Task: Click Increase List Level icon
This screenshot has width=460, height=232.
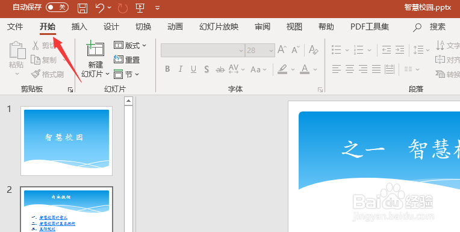Action: (x=400, y=49)
